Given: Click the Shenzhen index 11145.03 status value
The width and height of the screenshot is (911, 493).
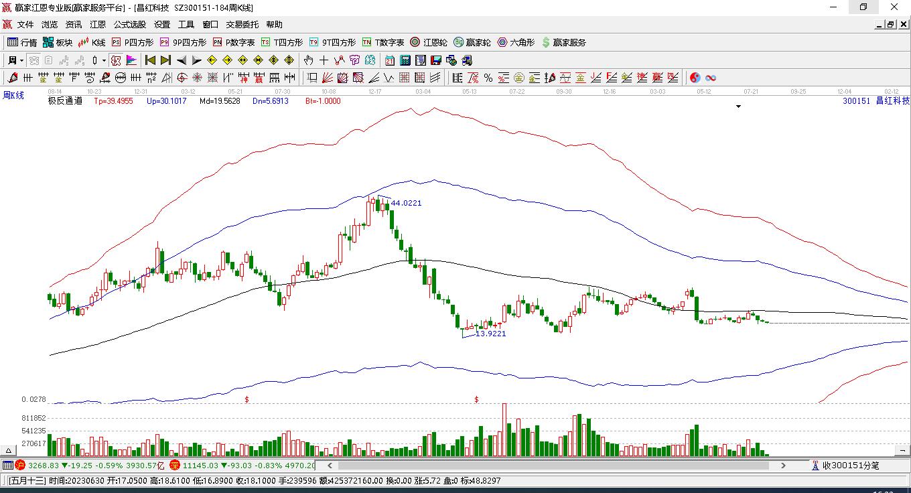Looking at the screenshot, I should 200,466.
